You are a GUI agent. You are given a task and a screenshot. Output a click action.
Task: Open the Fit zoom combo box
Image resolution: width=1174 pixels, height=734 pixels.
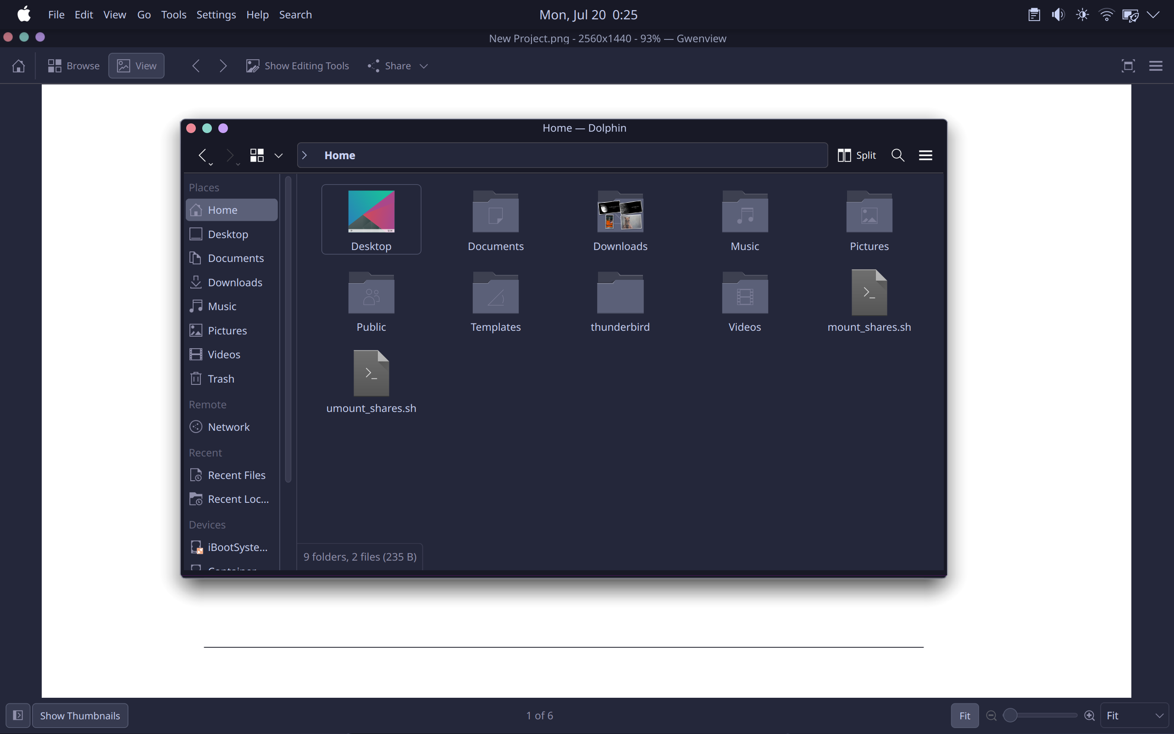pos(1134,715)
